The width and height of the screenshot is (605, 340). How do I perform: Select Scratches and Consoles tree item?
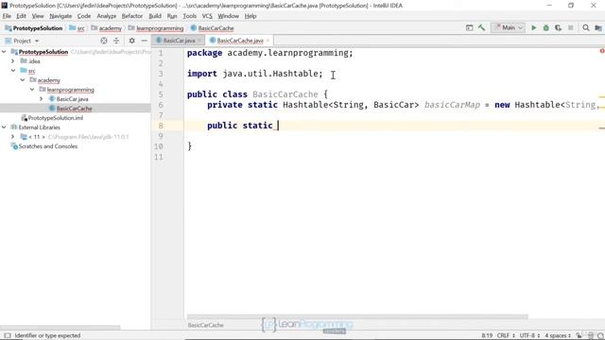click(x=48, y=146)
